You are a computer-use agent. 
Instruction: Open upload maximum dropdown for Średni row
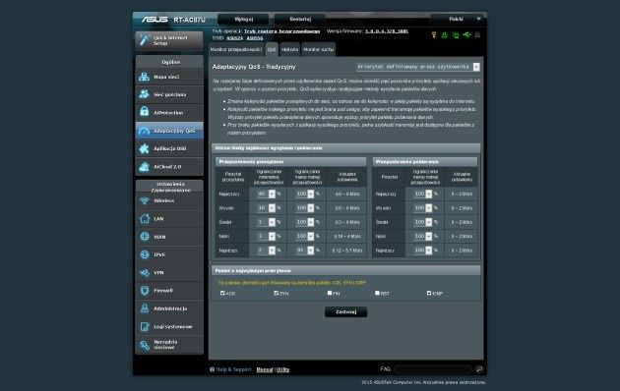tap(305, 222)
